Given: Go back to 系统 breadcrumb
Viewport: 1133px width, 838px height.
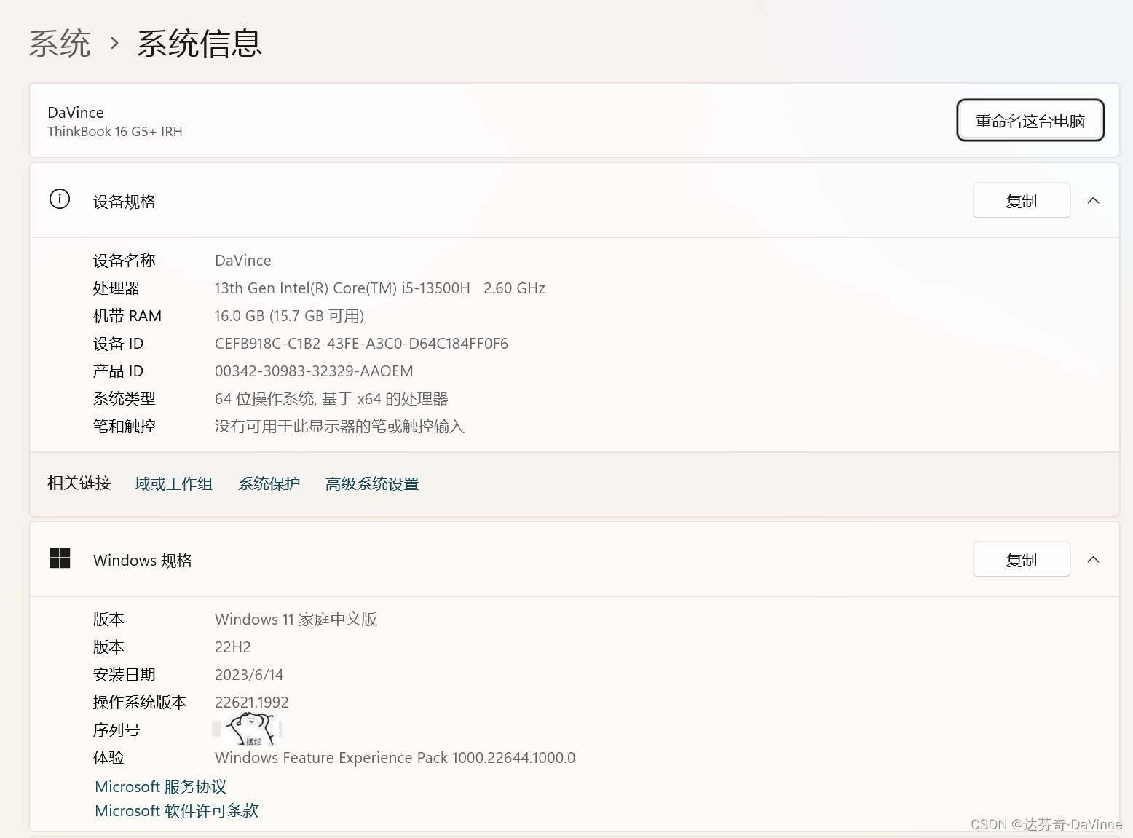Looking at the screenshot, I should coord(60,43).
